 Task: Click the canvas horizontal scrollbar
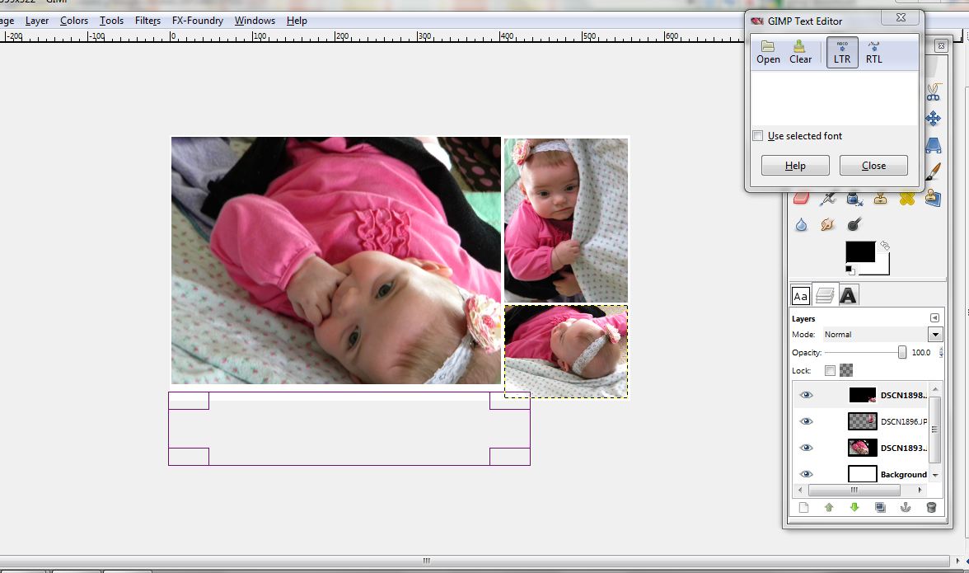pyautogui.click(x=476, y=561)
